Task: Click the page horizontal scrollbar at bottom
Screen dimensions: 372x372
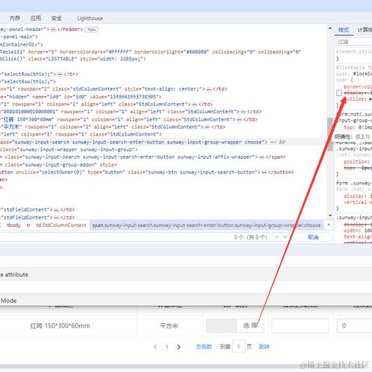Action: pos(186,367)
